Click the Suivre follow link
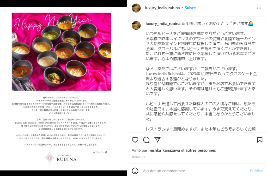 click(190, 8)
